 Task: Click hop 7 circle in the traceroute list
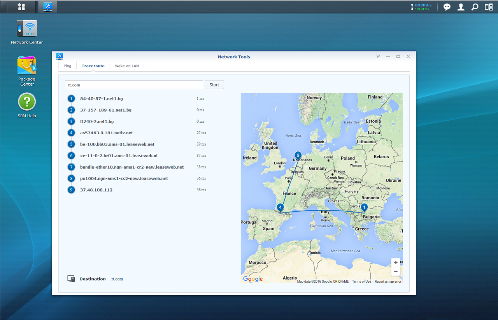(x=71, y=167)
